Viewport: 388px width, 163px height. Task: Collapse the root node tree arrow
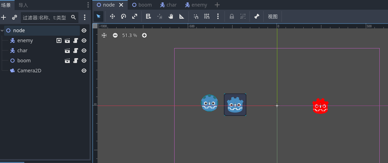(x=2, y=30)
